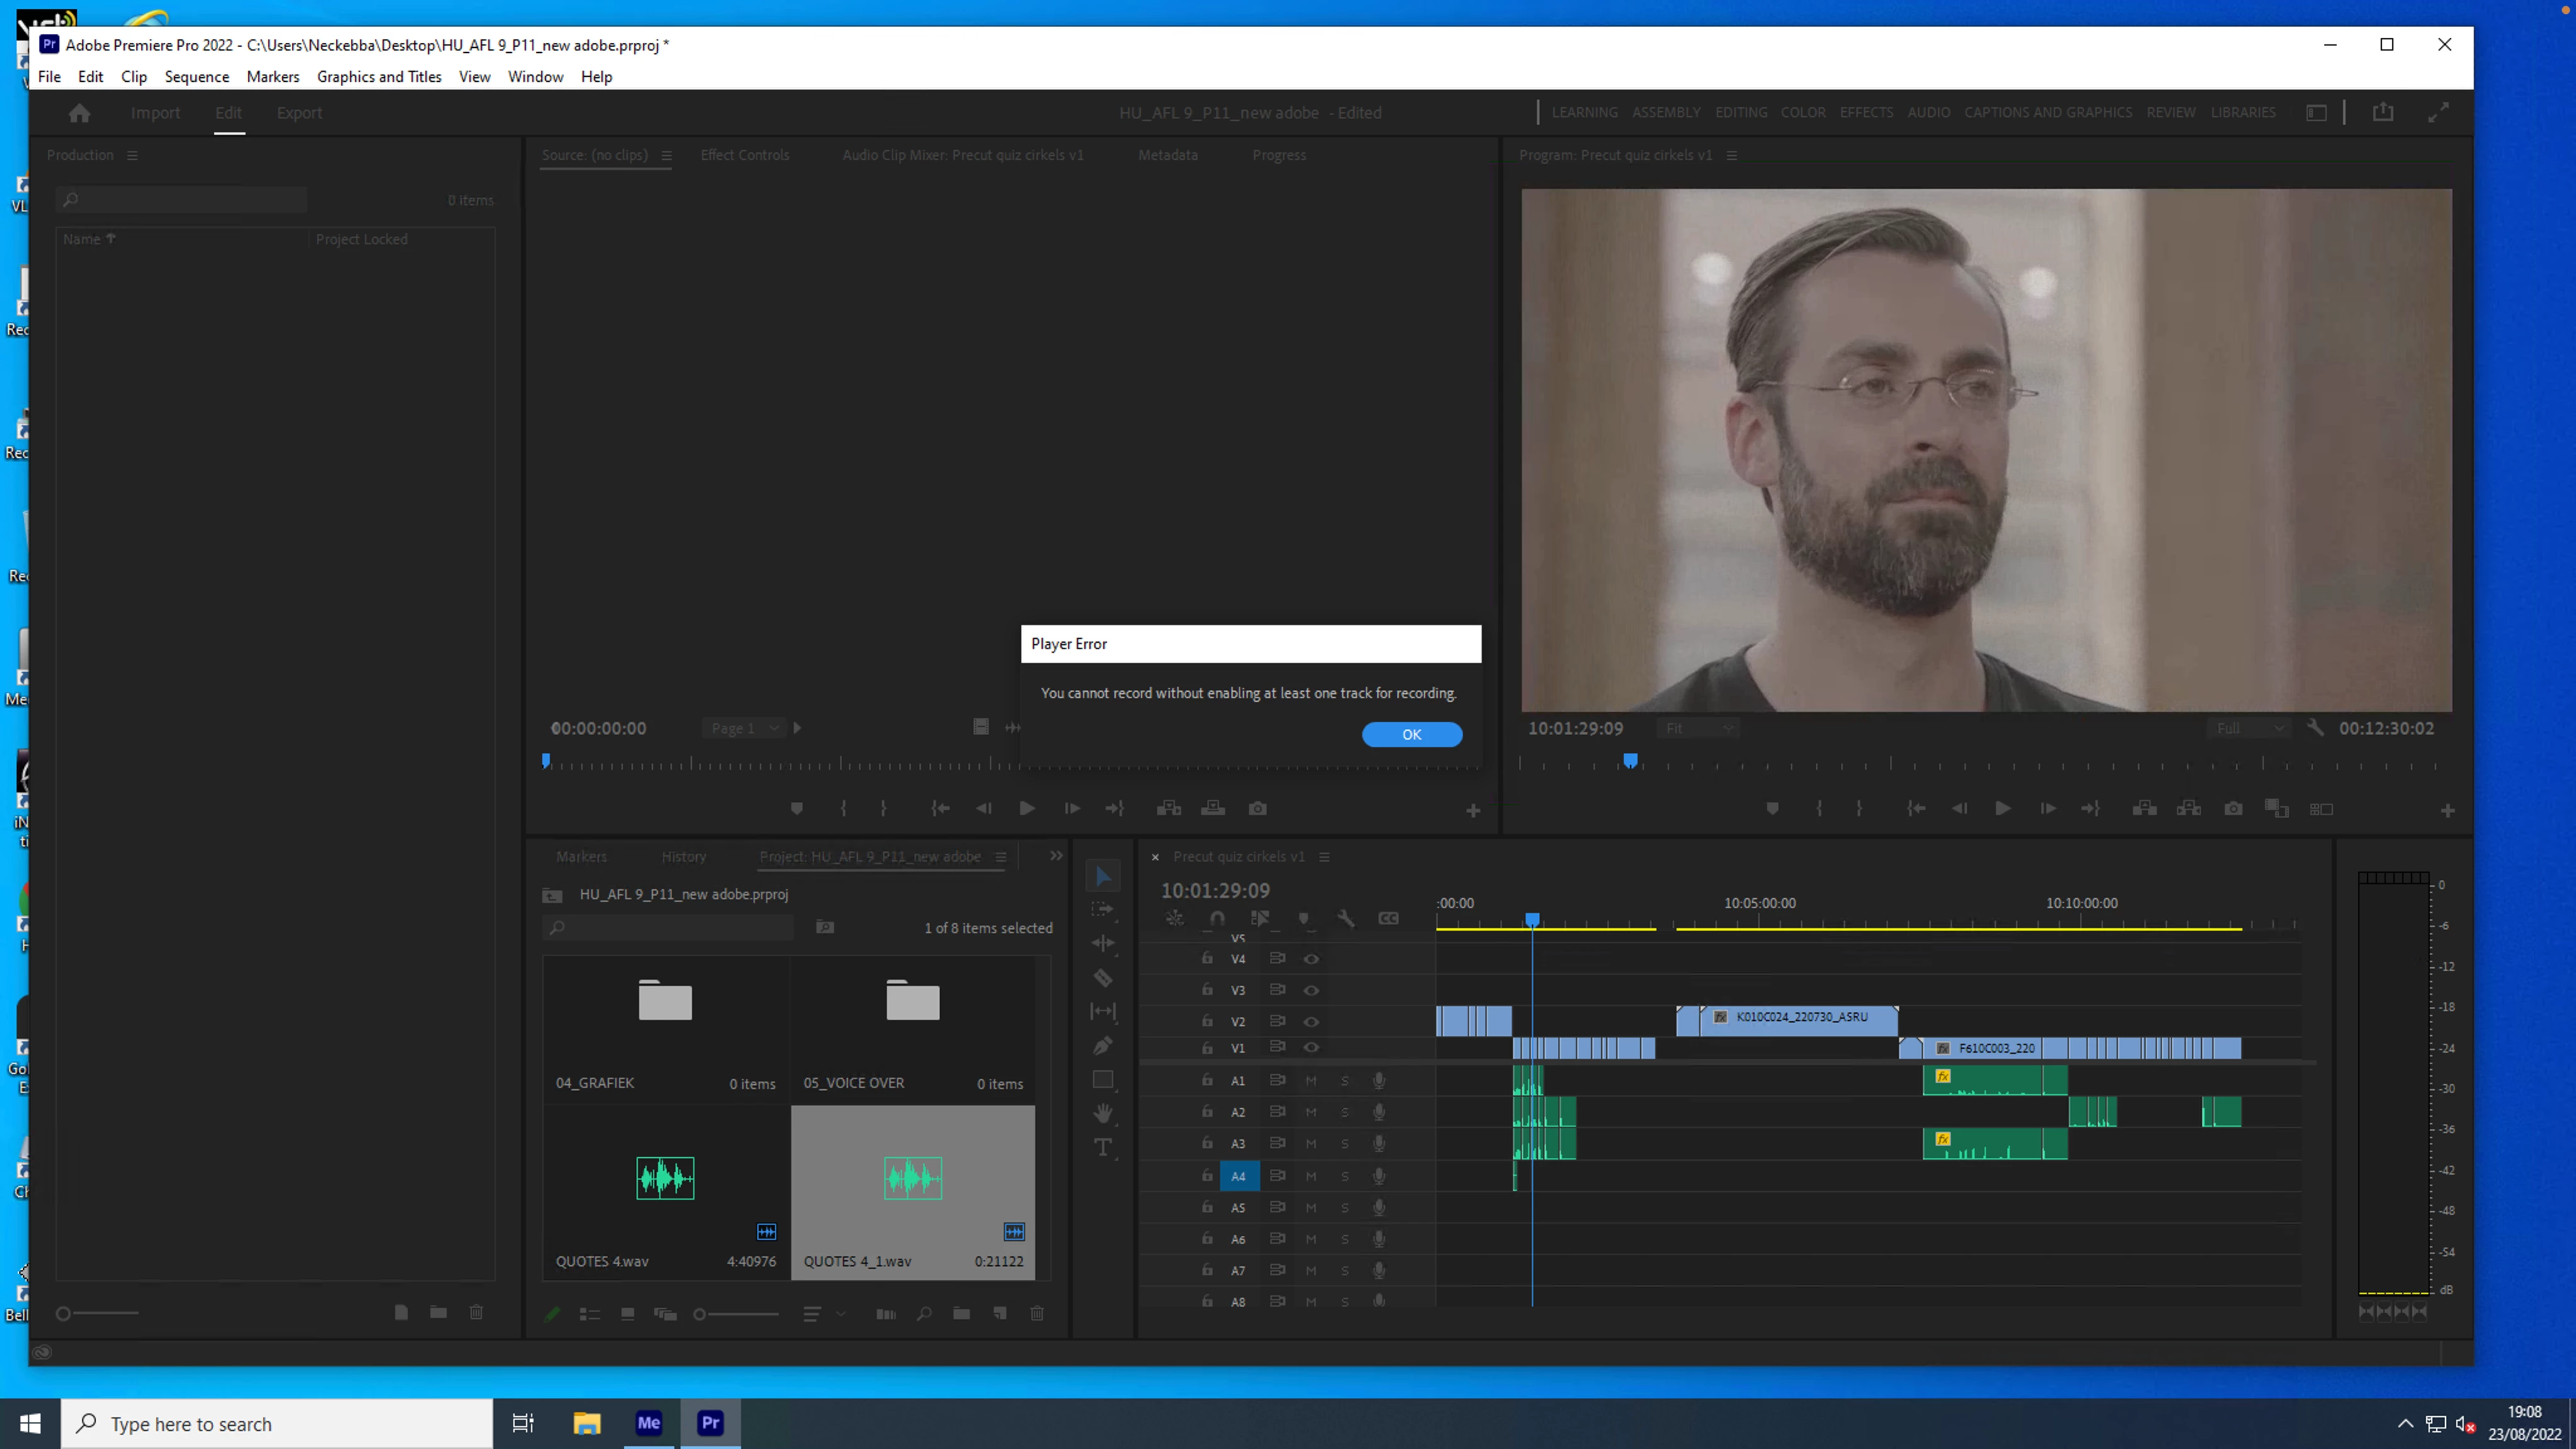
Task: Open timeline display settings wrench
Action: tap(1346, 918)
